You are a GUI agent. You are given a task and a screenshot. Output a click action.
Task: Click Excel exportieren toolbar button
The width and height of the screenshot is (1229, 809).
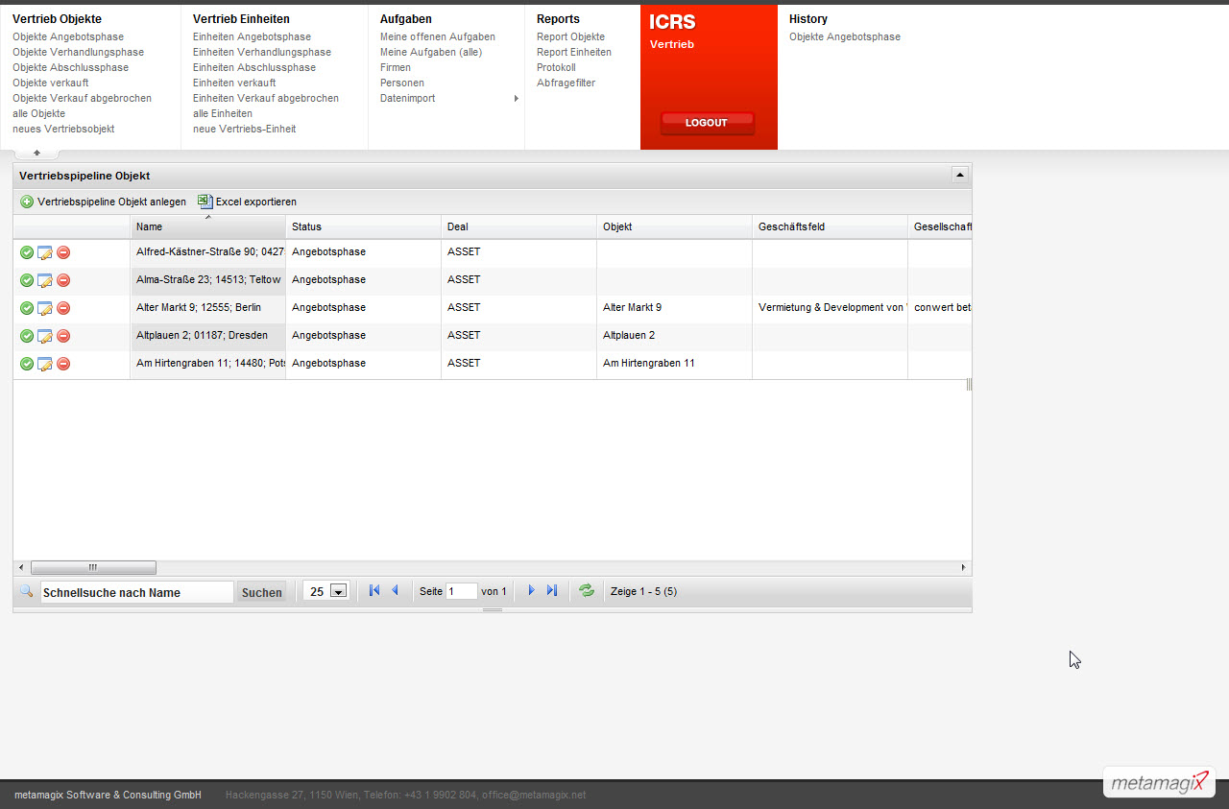(x=247, y=202)
